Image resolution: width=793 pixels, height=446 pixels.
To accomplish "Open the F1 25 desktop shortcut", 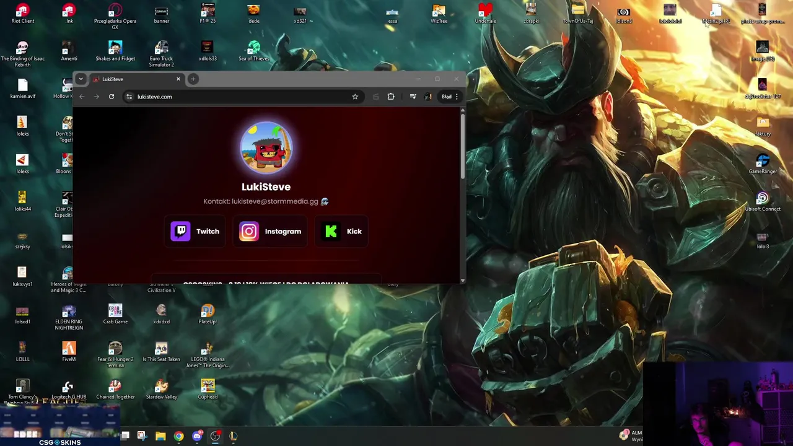I will tap(208, 14).
